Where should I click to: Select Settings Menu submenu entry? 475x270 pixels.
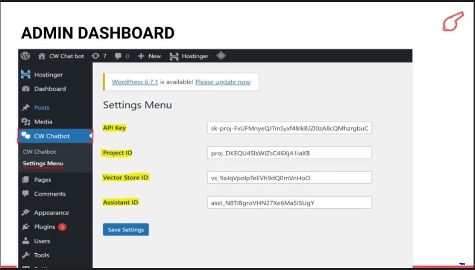[x=43, y=164]
